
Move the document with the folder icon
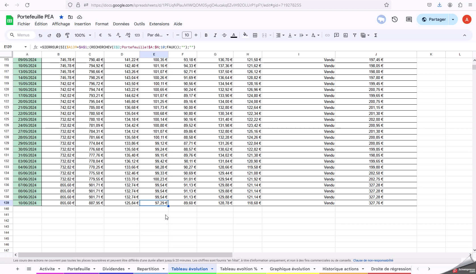[70, 17]
